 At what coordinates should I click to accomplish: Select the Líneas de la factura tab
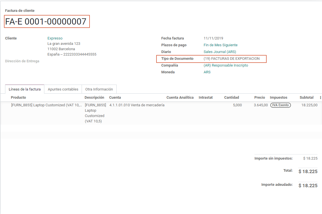25,89
